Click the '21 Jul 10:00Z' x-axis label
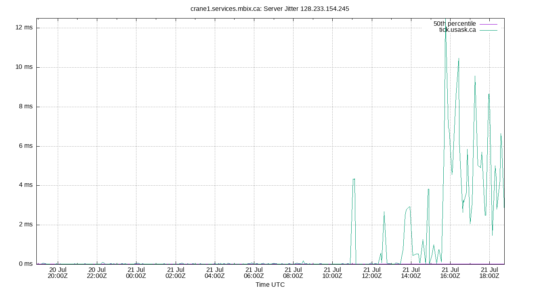Screen dimensions: 541x290 coord(332,273)
